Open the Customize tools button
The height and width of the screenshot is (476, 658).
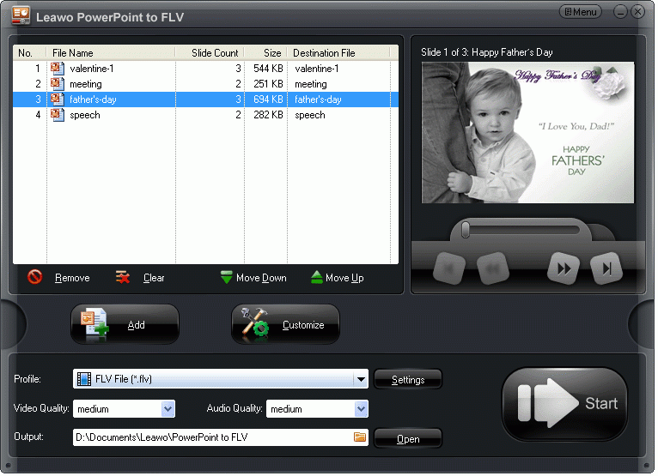click(285, 325)
